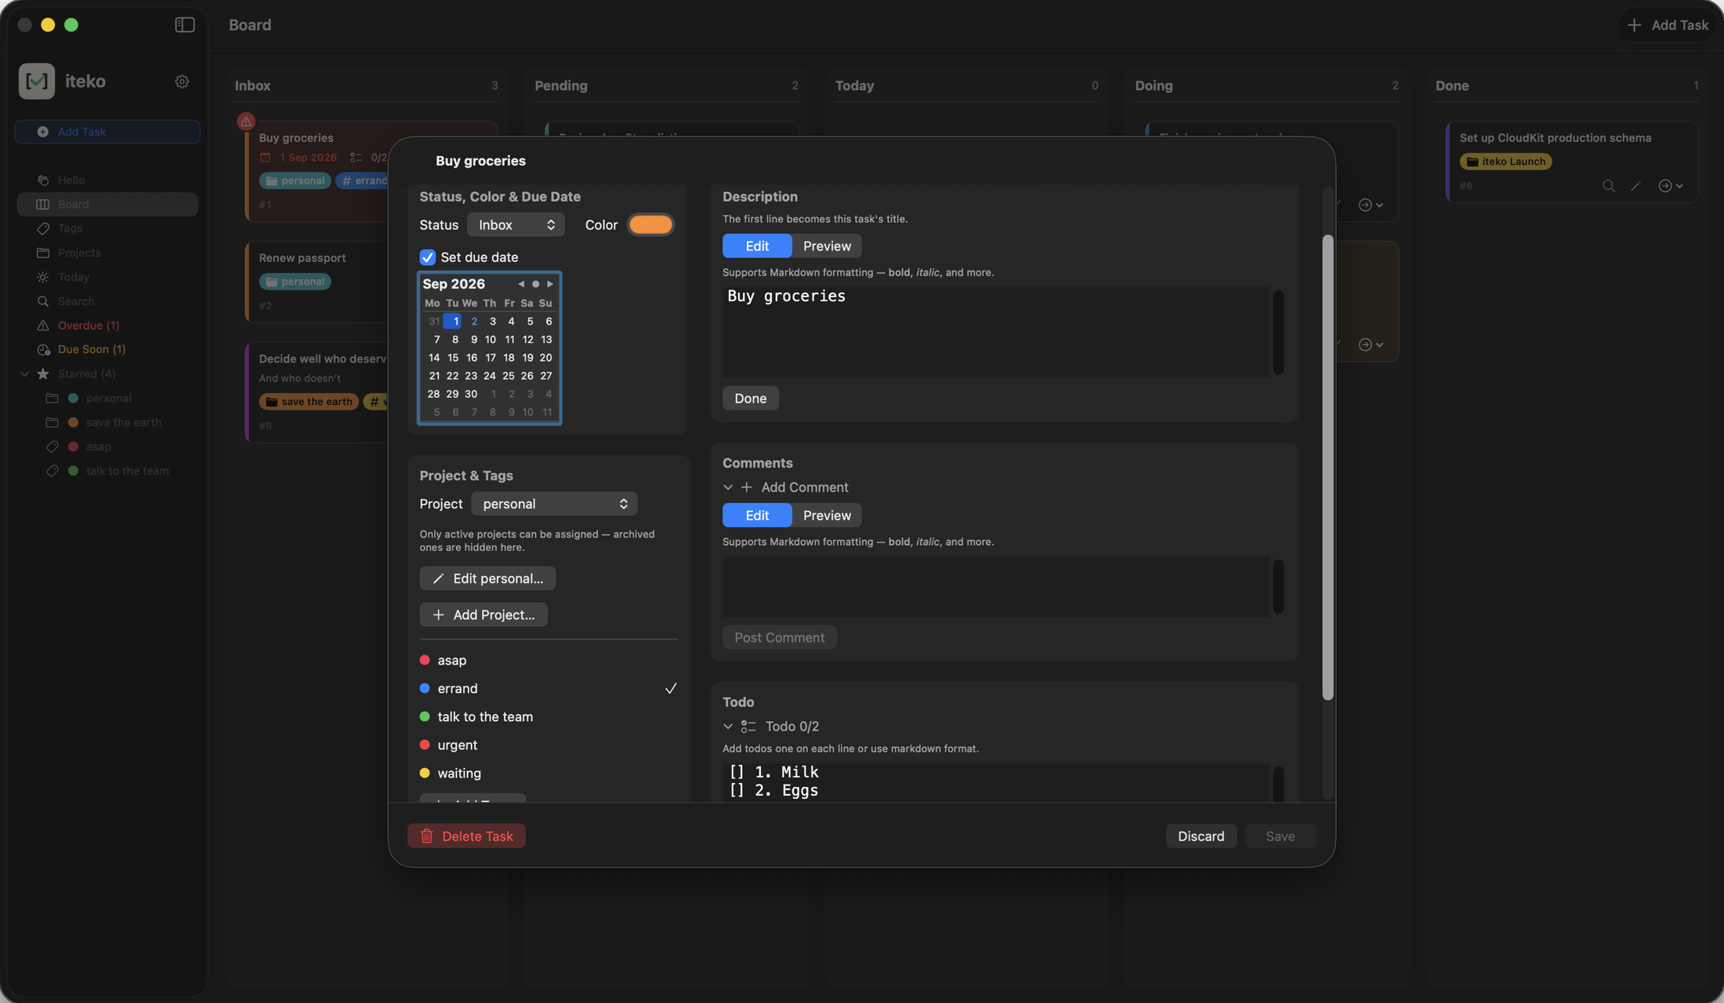Collapse the Todo 0/2 section chevron
Image resolution: width=1724 pixels, height=1003 pixels.
click(728, 727)
